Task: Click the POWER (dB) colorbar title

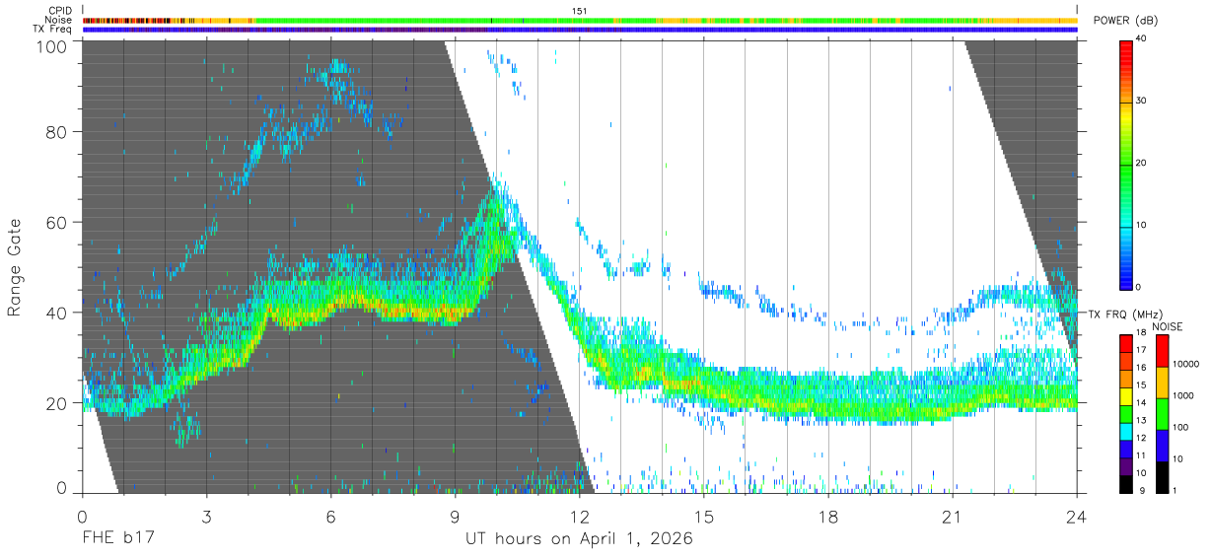Action: pyautogui.click(x=1126, y=21)
